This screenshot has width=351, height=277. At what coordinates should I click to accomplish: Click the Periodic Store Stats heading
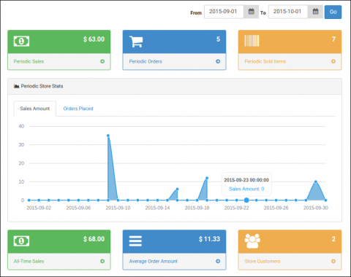(42, 86)
